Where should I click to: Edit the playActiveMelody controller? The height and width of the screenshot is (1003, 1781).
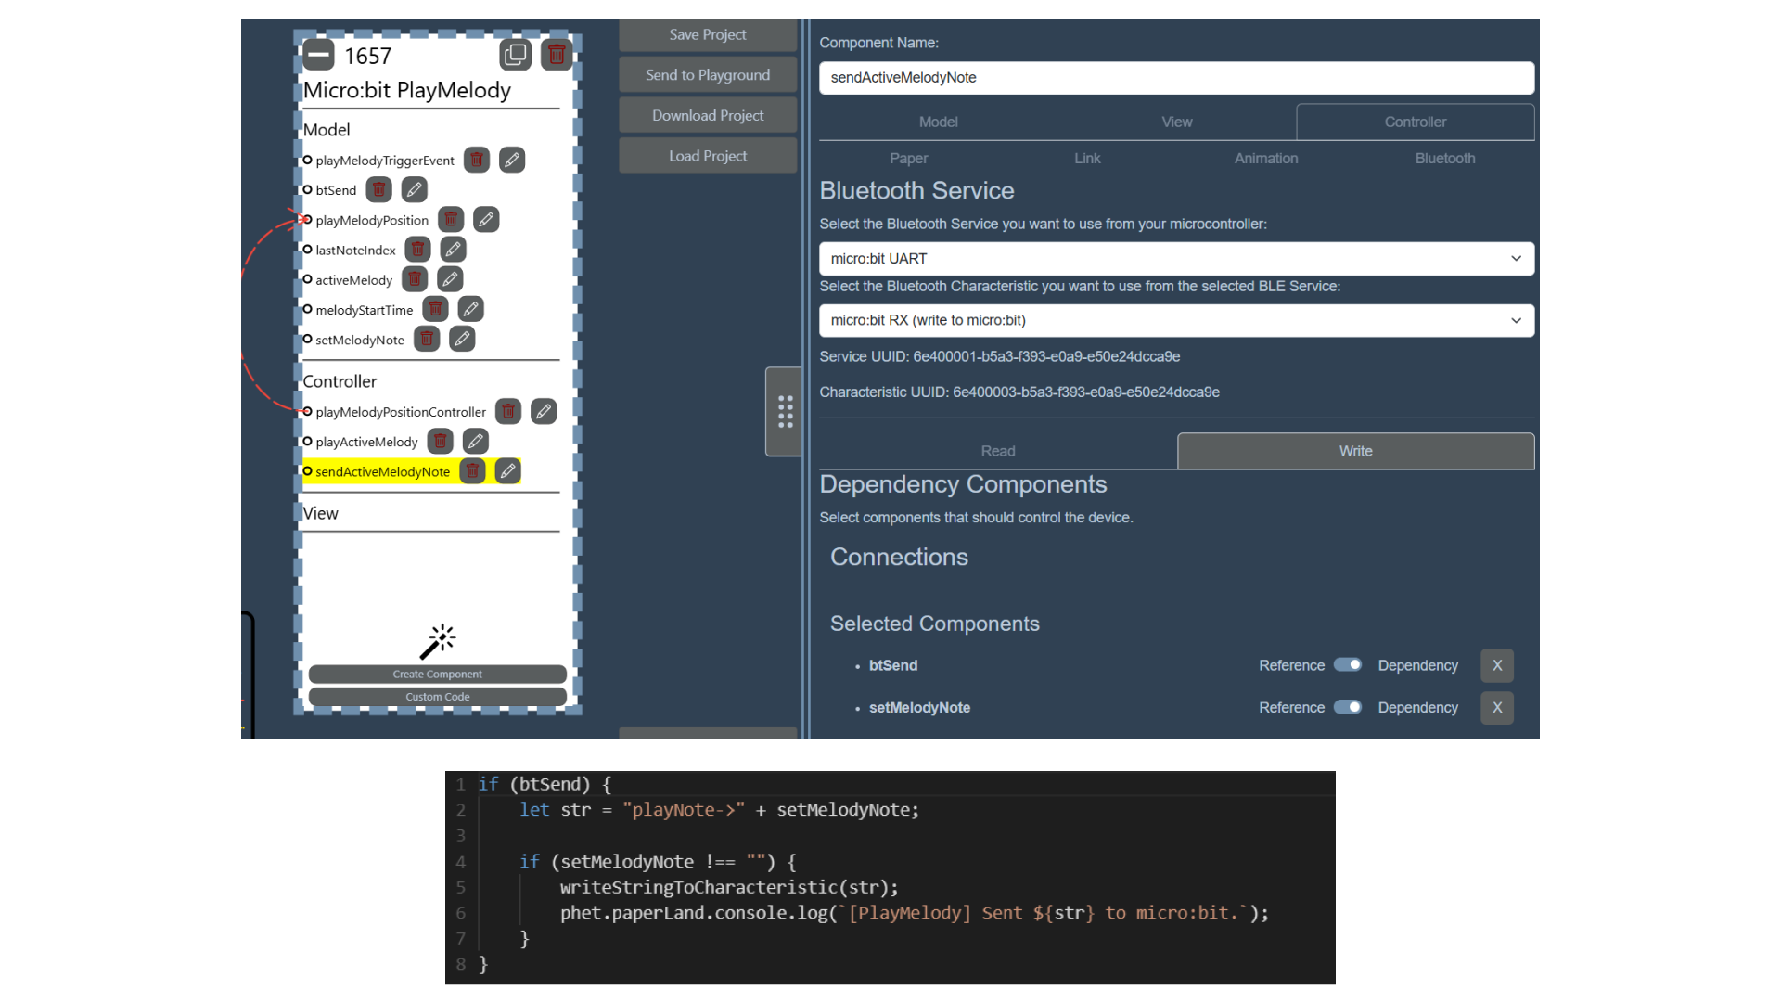point(476,441)
